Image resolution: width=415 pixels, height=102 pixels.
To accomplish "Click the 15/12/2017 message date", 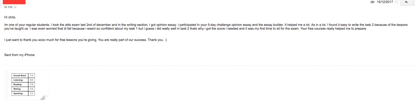I will coord(385,2).
